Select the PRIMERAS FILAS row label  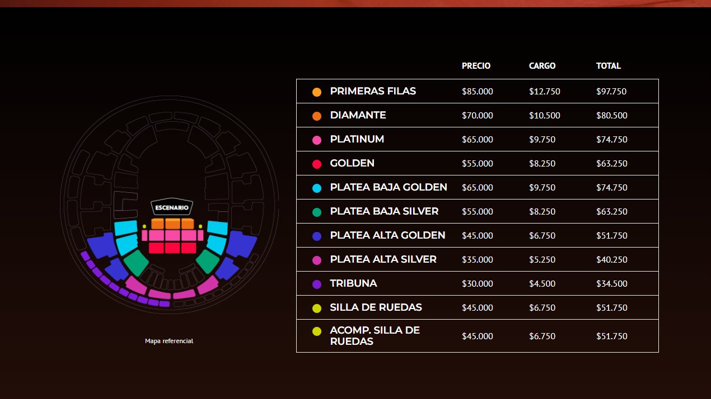[373, 91]
